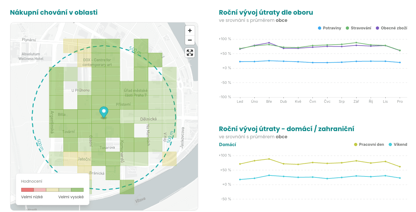
Task: Click the teal location pin marker
Action: [x=104, y=112]
